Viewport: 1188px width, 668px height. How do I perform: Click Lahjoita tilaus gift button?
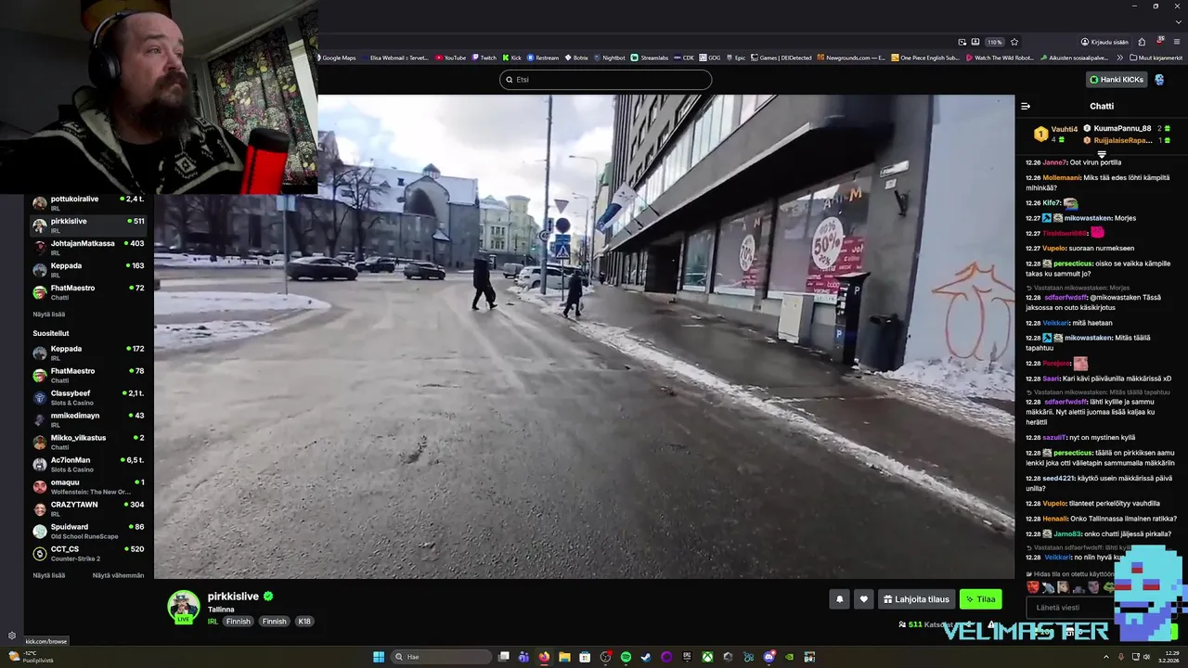916,599
